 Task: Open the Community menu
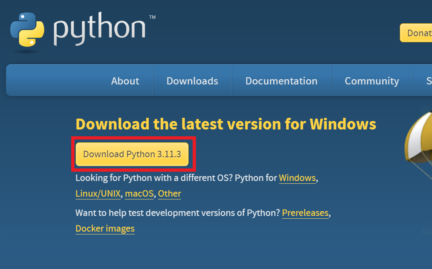[x=371, y=80]
